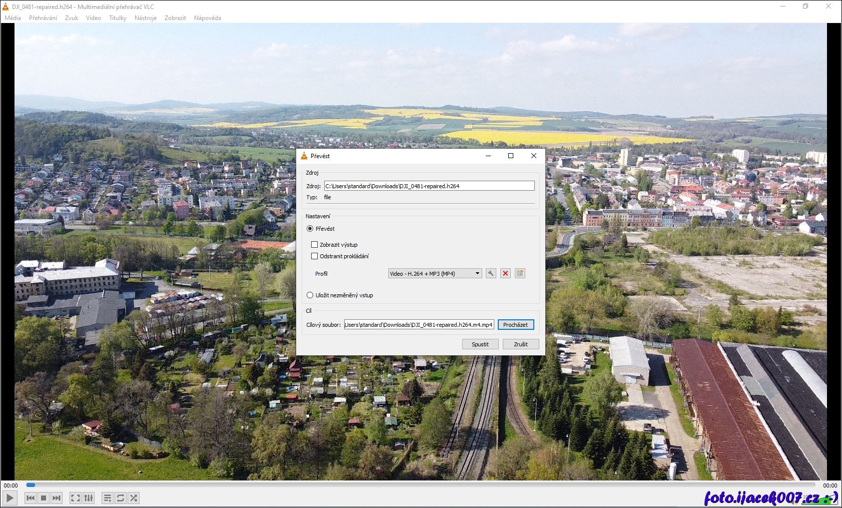Image resolution: width=842 pixels, height=508 pixels.
Task: Open the Média menu
Action: coord(13,18)
